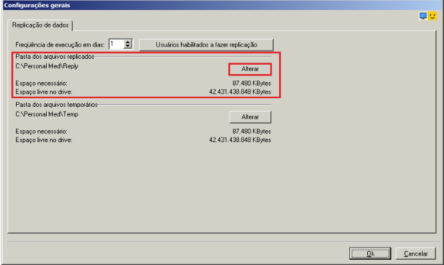The image size is (444, 265).
Task: Decrease execution frequency with the down arrow
Action: pyautogui.click(x=128, y=47)
